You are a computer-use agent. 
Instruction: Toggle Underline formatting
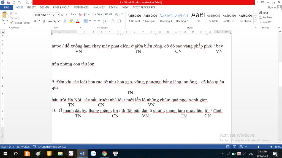[44, 21]
